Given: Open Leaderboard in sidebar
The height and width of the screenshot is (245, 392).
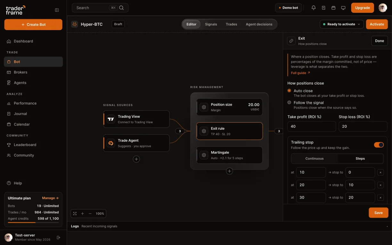Looking at the screenshot, I should (33, 145).
